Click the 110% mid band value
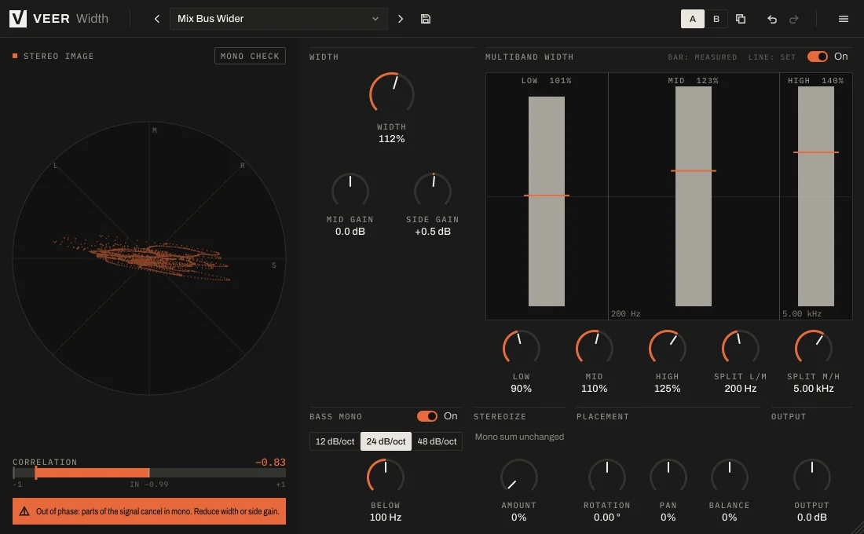Image resolution: width=864 pixels, height=534 pixels. (x=594, y=389)
